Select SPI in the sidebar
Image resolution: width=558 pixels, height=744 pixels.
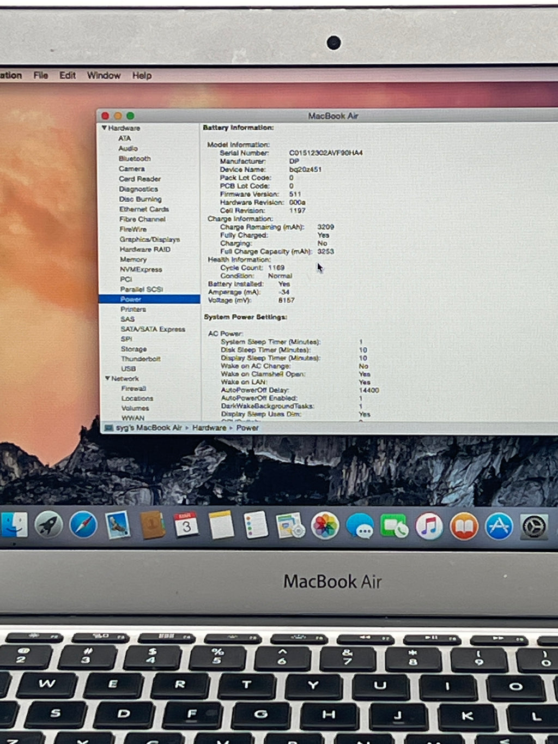click(126, 339)
